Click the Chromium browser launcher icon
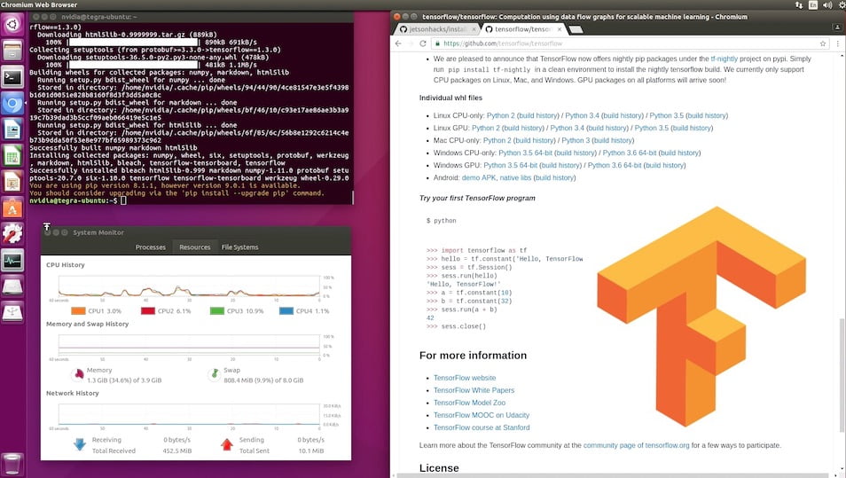 tap(12, 104)
